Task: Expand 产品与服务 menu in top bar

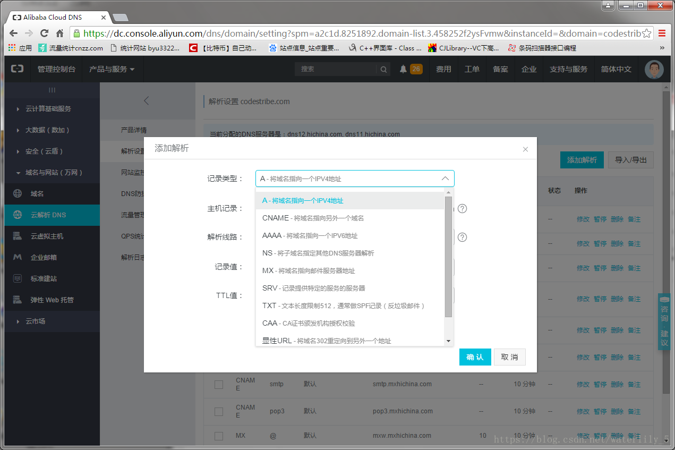Action: tap(112, 69)
